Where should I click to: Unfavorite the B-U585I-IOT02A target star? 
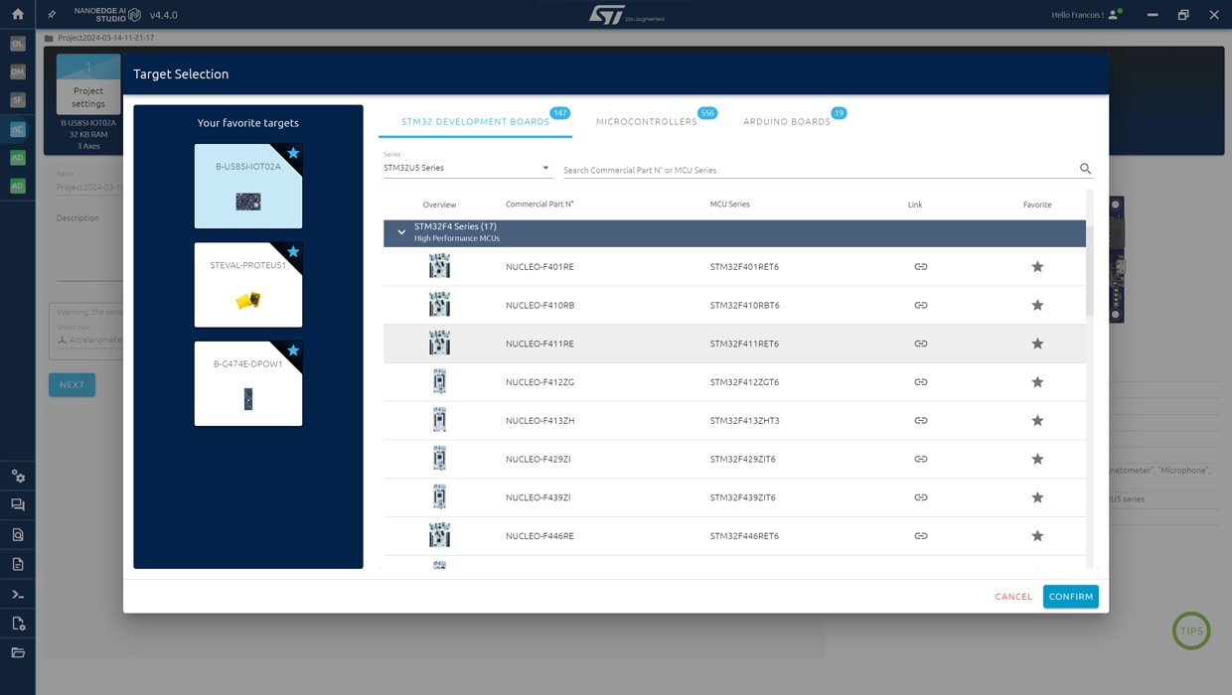click(x=293, y=153)
